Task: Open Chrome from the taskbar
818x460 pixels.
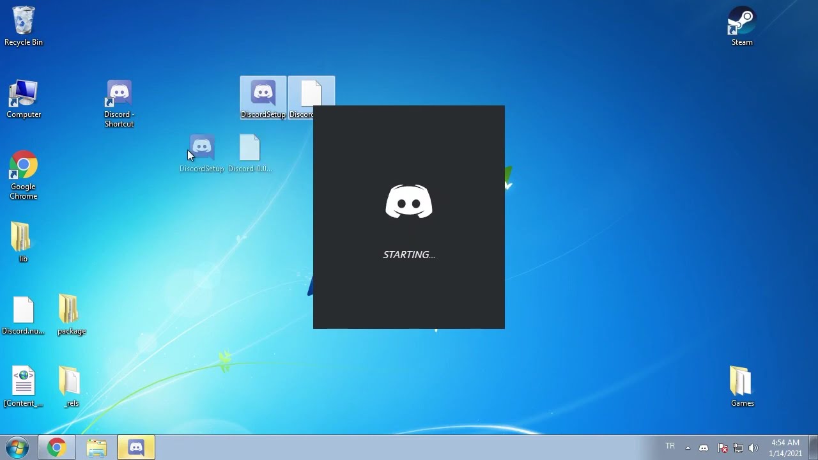Action: tap(56, 448)
